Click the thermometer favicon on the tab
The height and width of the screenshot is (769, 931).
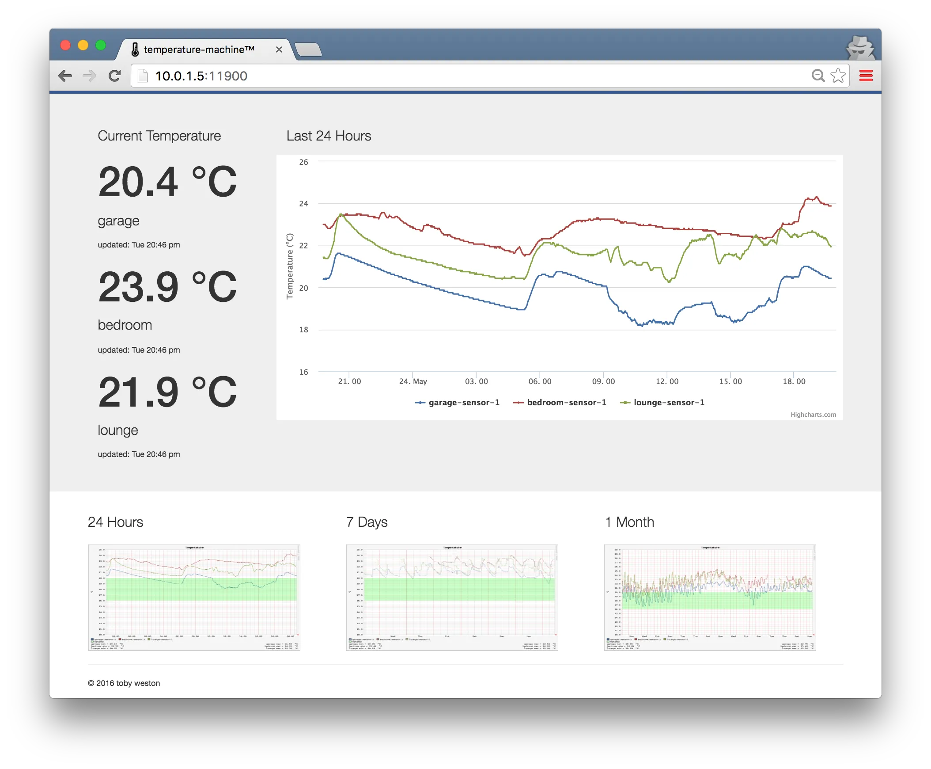(x=136, y=49)
